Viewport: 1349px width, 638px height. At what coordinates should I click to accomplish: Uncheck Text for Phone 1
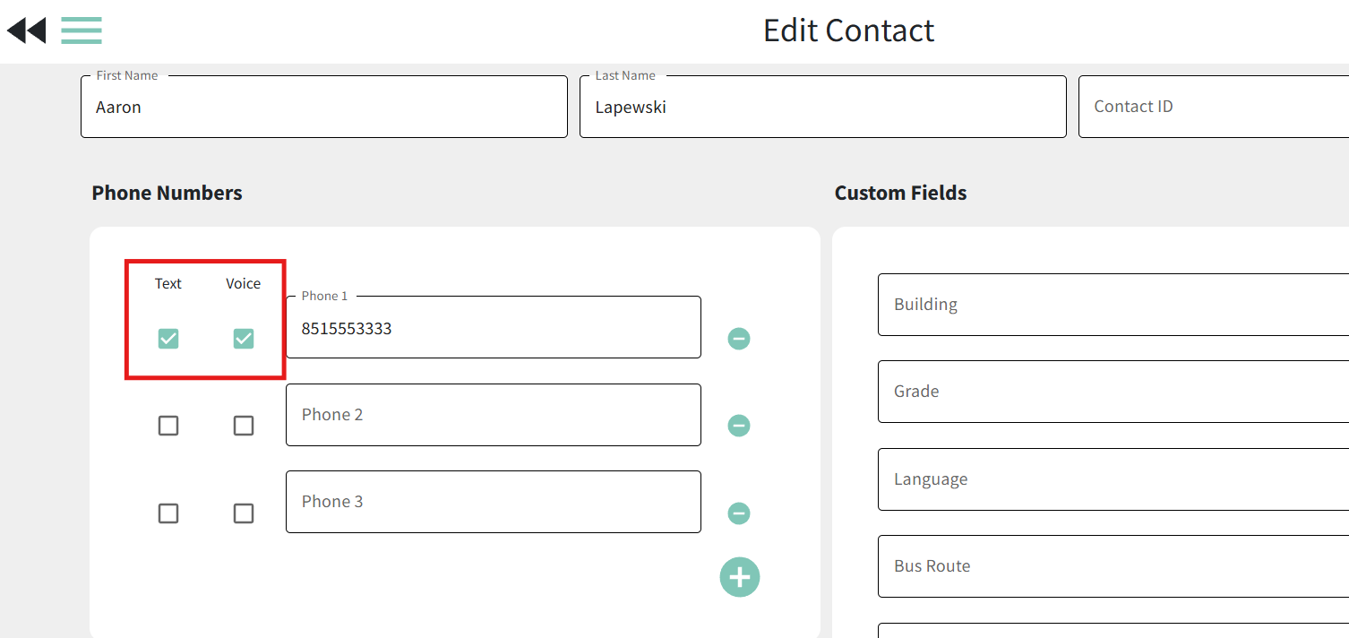168,339
